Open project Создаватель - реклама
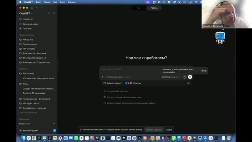 click(33, 108)
